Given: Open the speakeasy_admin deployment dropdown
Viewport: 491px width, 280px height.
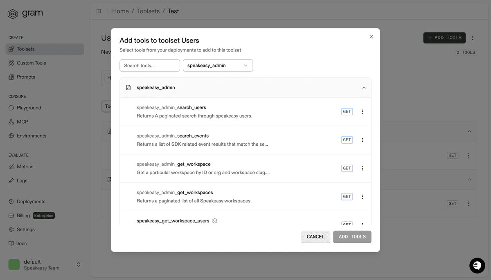Looking at the screenshot, I should 218,65.
